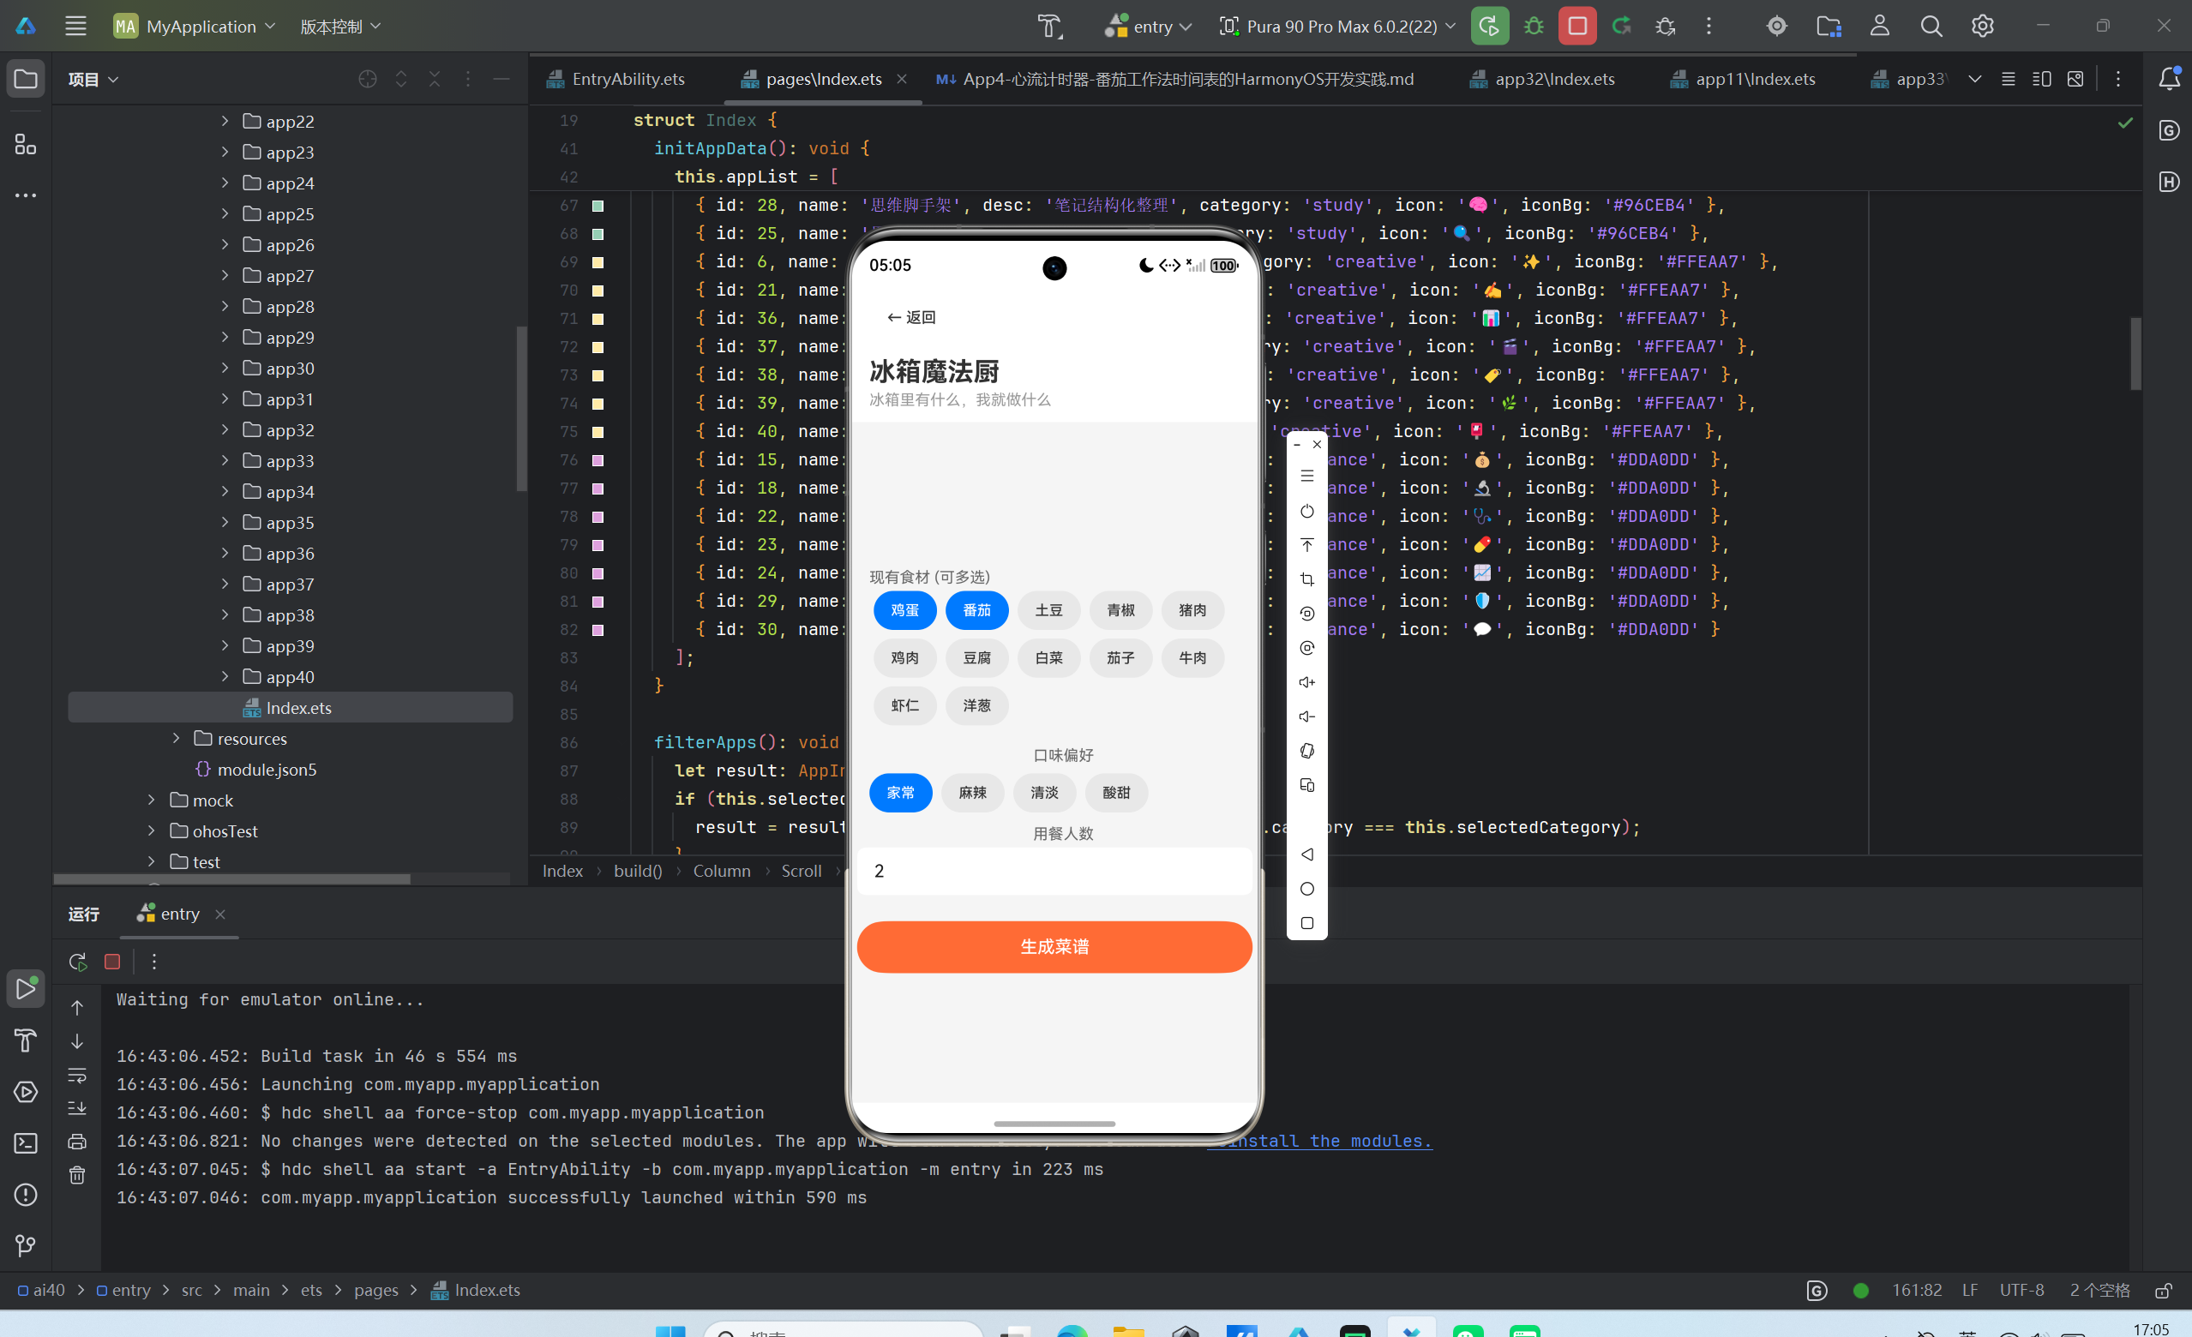Select the 豆腐 ingredient chip
The height and width of the screenshot is (1337, 2192).
tap(976, 658)
